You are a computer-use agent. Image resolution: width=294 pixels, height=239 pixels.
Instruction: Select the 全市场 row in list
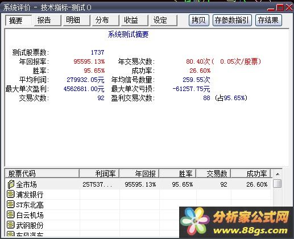pos(139,184)
